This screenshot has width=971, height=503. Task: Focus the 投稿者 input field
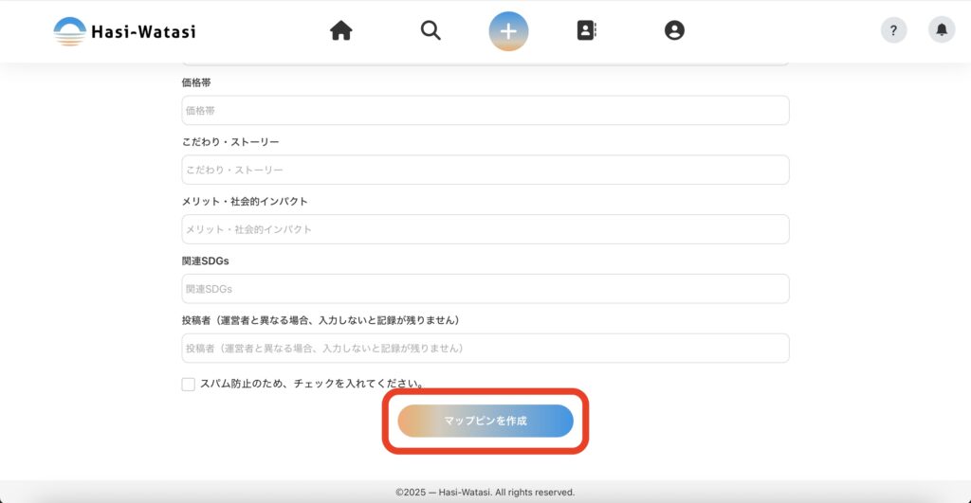[485, 348]
